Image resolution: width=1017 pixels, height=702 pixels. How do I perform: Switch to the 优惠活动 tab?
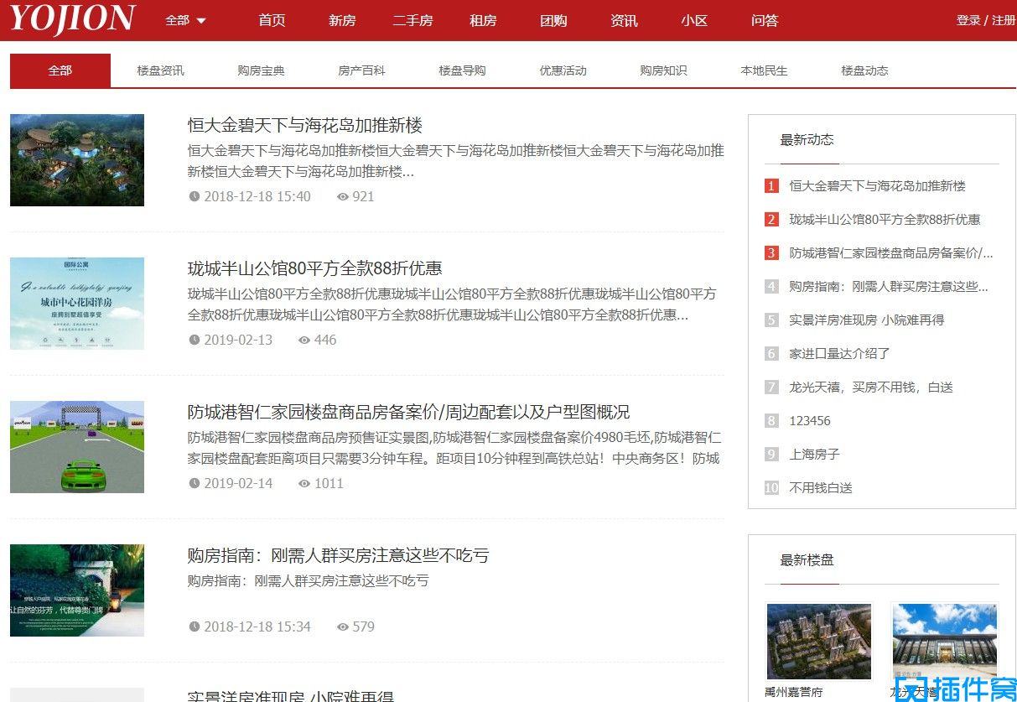[x=563, y=70]
